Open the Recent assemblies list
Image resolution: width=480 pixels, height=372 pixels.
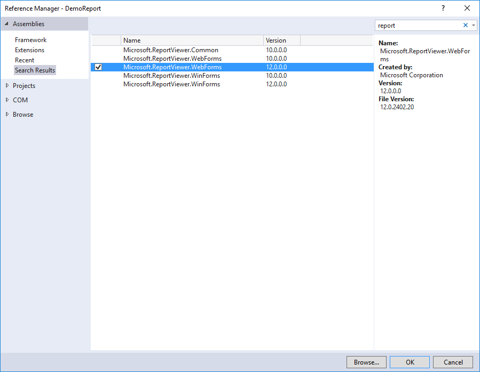pyautogui.click(x=25, y=60)
